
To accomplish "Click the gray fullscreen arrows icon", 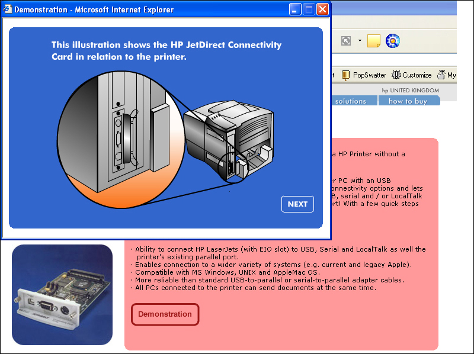I will (346, 41).
